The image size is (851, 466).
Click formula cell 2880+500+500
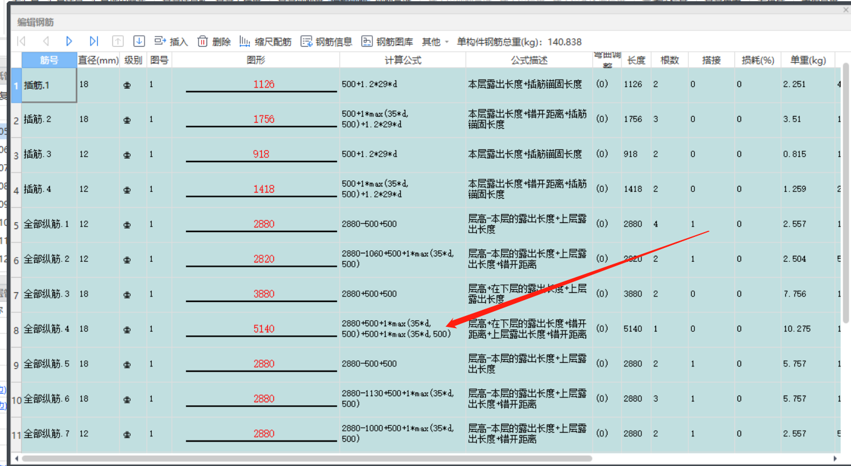coord(403,294)
